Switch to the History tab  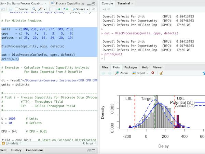click(x=16, y=150)
